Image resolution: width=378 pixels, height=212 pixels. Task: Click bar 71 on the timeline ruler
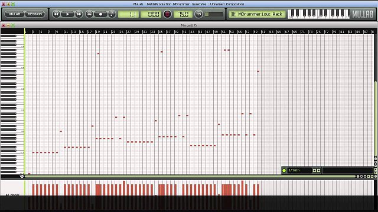(x=302, y=32)
